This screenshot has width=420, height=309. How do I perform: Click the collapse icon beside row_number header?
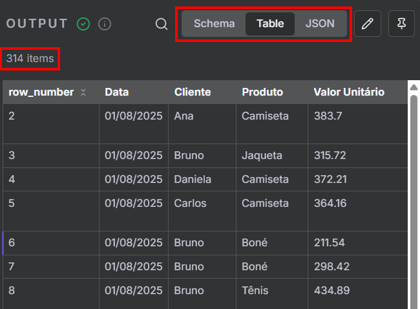click(83, 92)
